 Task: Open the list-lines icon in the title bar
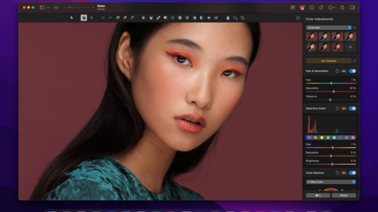pyautogui.click(x=293, y=8)
